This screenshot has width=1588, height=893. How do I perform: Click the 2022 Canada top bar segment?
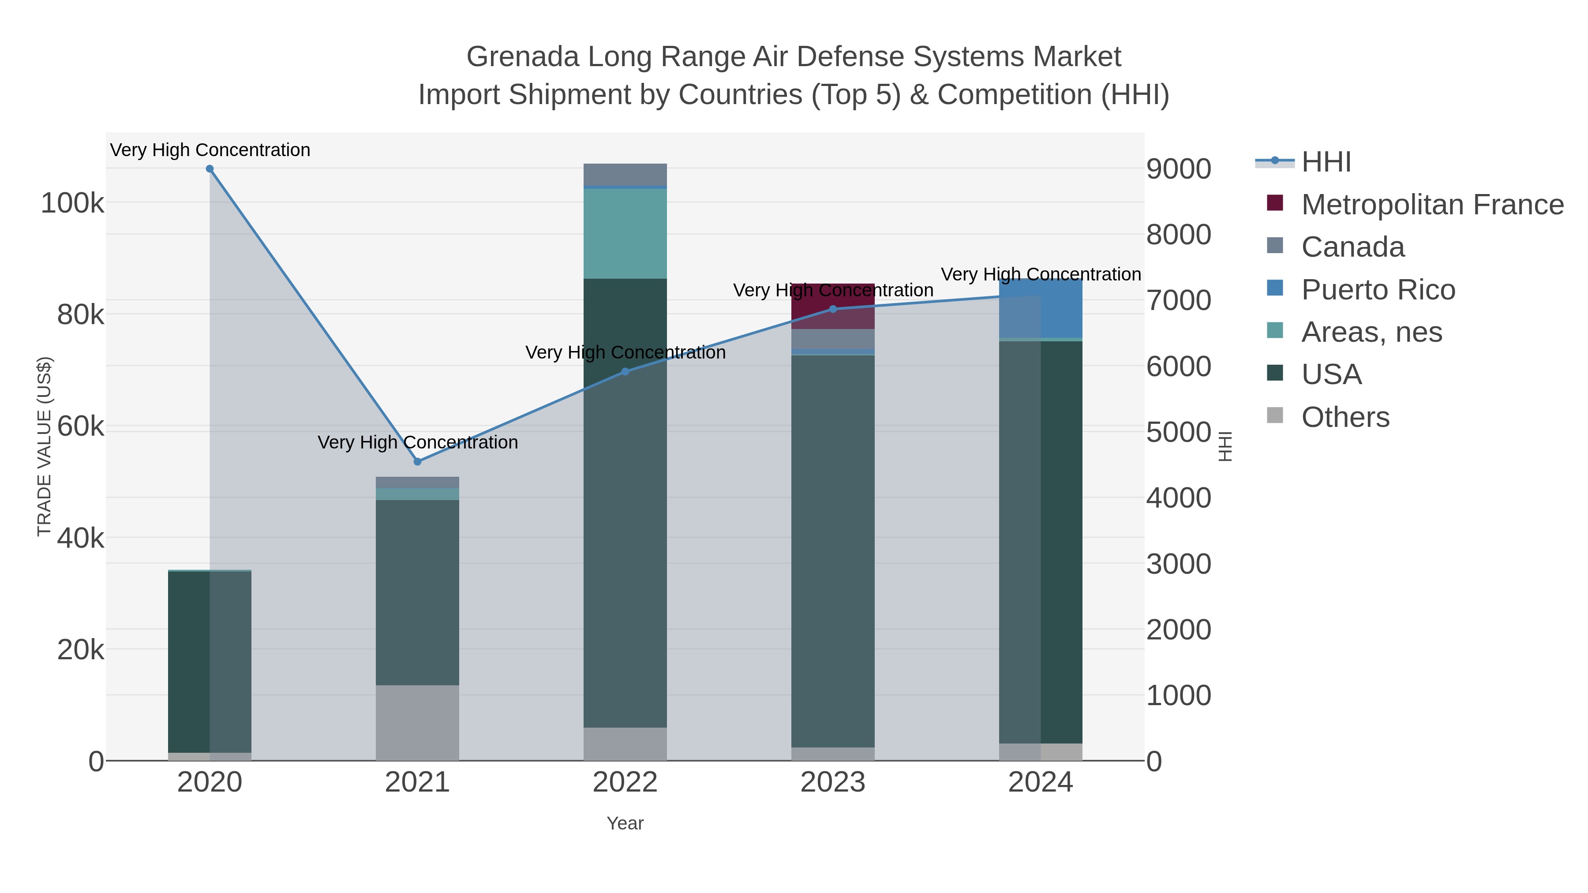[625, 174]
